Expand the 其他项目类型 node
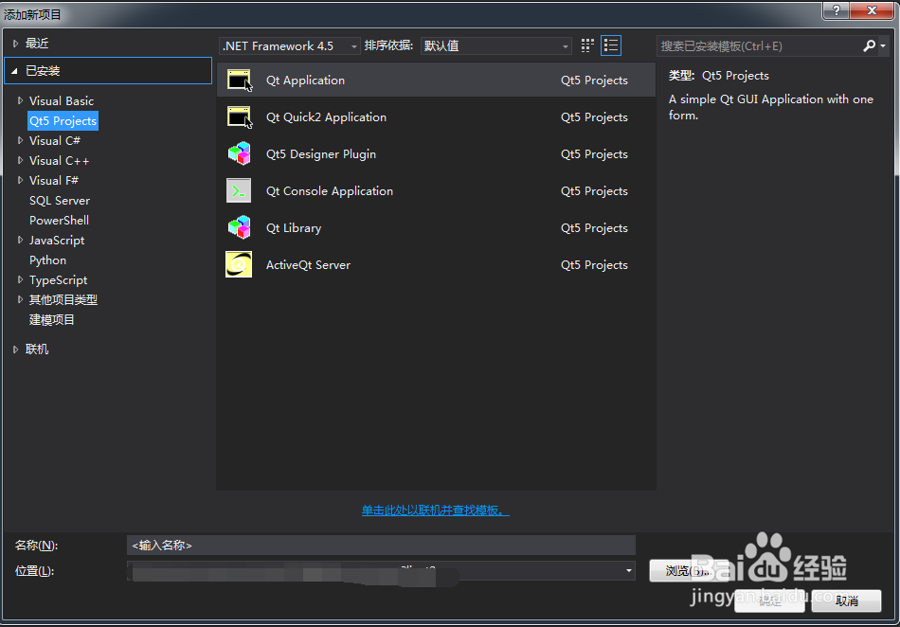Screen dimensions: 900x627 [20, 299]
